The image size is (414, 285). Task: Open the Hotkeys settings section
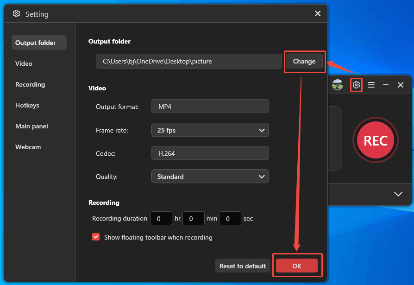pyautogui.click(x=27, y=105)
